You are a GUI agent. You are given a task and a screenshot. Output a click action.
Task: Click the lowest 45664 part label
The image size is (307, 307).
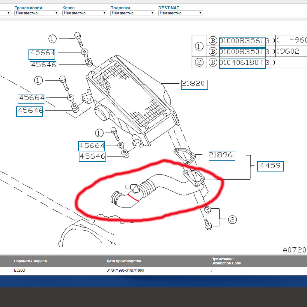[92, 146]
